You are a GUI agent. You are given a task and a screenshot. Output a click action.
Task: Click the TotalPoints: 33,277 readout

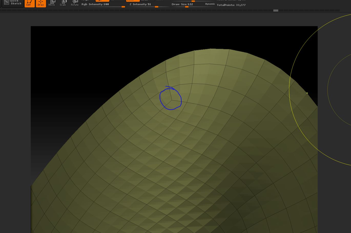point(231,5)
